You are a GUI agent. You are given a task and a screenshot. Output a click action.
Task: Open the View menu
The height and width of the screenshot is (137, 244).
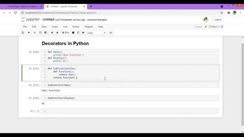[x=44, y=27]
